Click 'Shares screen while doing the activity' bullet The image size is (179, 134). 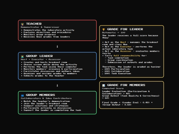coord(49,65)
